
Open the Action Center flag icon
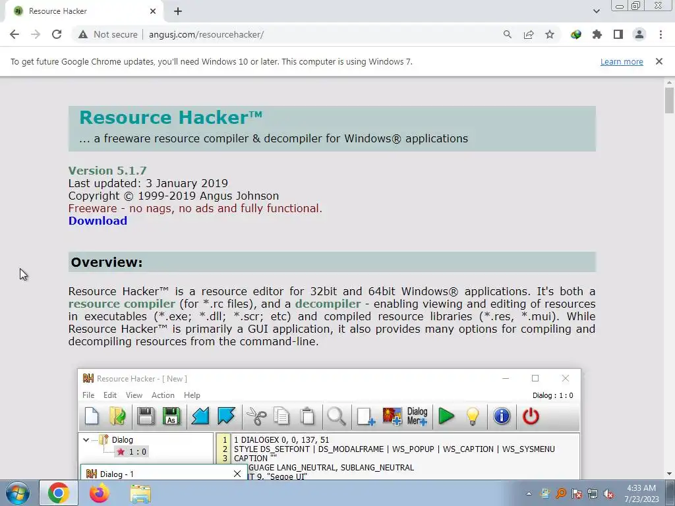point(576,493)
